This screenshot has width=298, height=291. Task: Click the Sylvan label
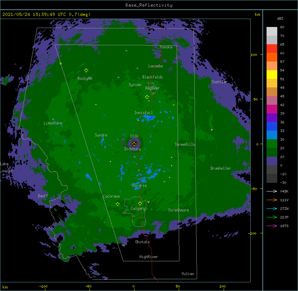point(135,85)
